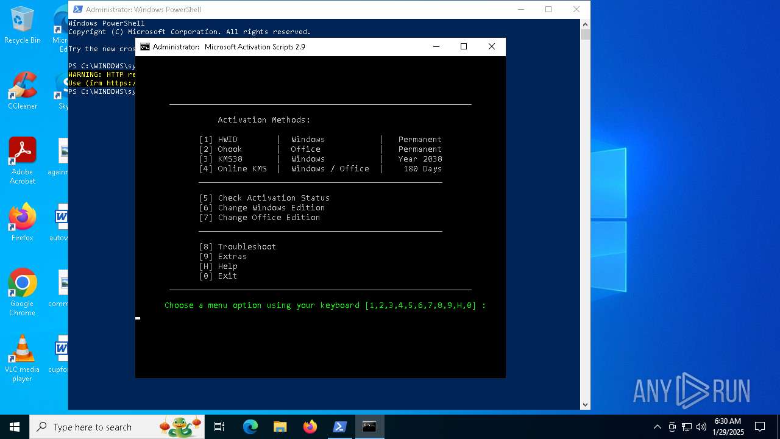Click the Copyright Microsoft Corporation line in PowerShell
Image resolution: width=780 pixels, height=439 pixels.
[190, 32]
